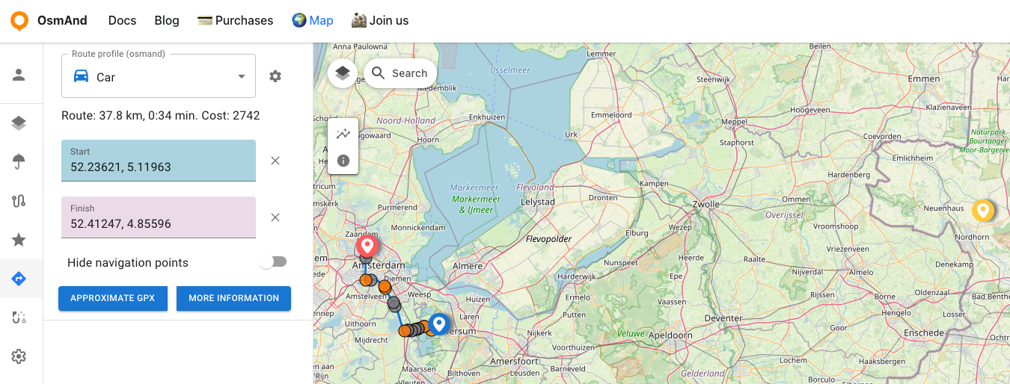
Task: Open the Purchases page
Action: 235,20
